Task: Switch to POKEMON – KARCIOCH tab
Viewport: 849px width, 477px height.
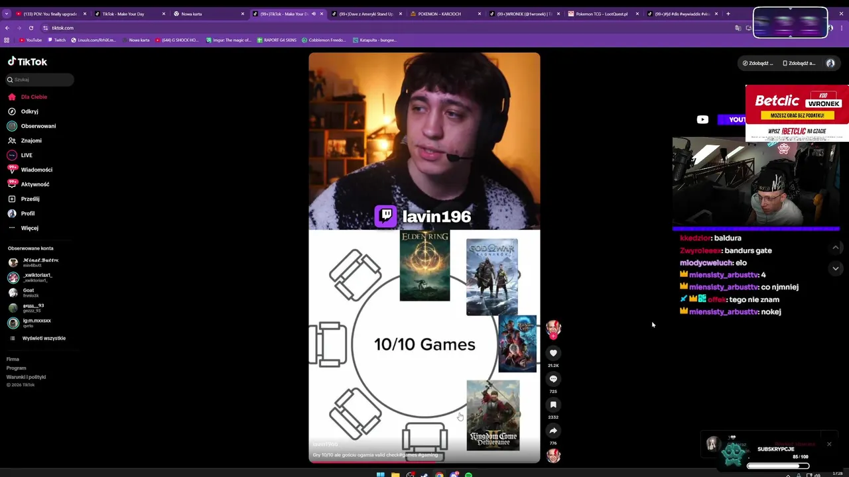Action: [444, 13]
